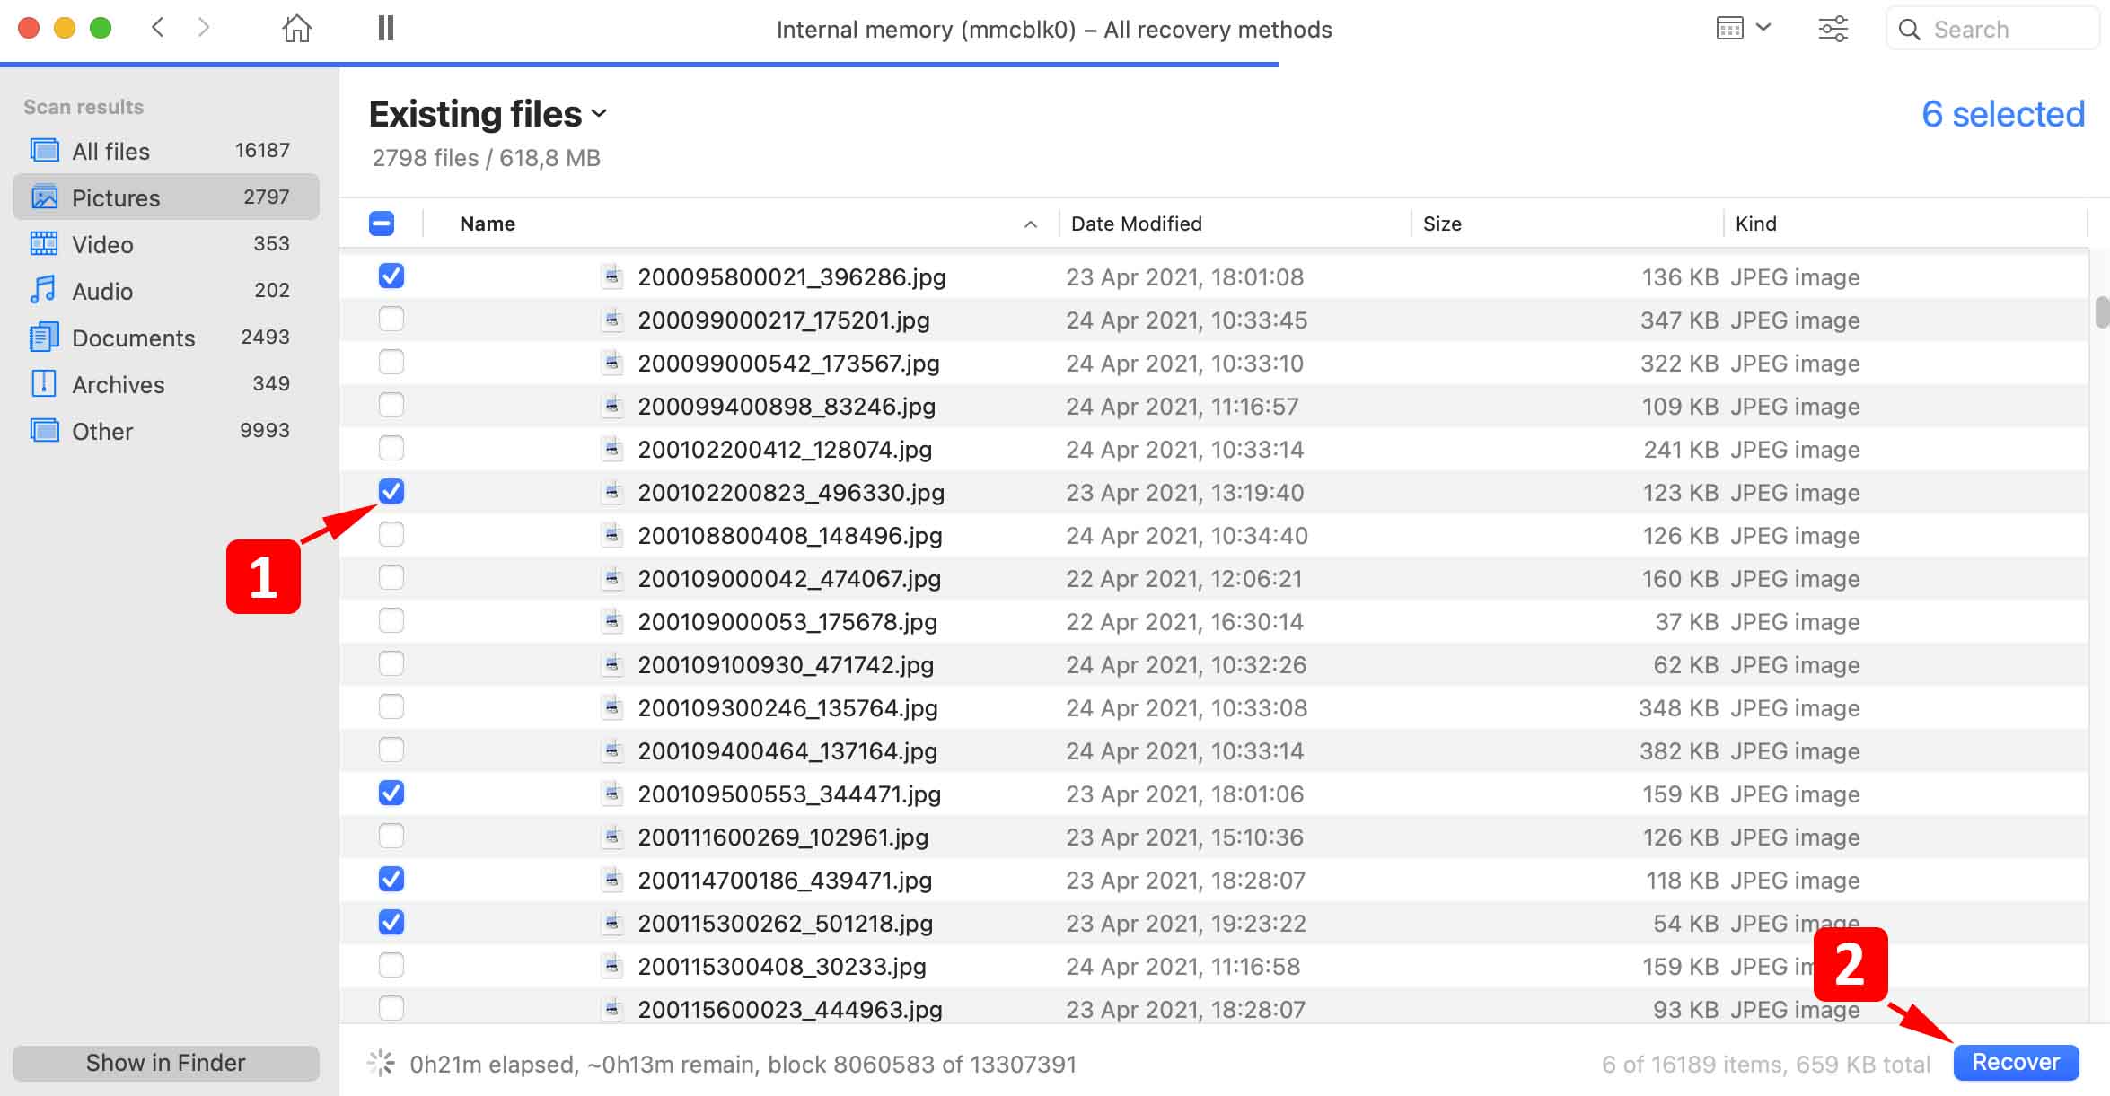The width and height of the screenshot is (2110, 1096).
Task: Select All files in sidebar
Action: pyautogui.click(x=166, y=151)
